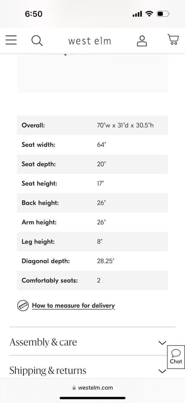
Task: Expand the Shipping & returns chevron
Action: click(x=162, y=371)
